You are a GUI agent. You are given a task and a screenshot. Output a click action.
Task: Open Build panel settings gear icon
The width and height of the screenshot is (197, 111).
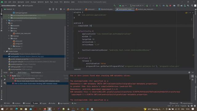[189, 72]
